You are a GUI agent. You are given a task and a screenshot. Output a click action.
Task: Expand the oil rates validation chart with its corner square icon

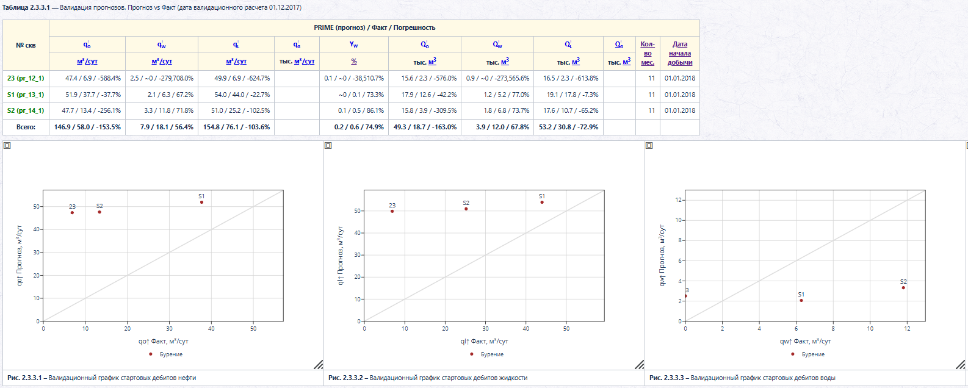pos(7,145)
